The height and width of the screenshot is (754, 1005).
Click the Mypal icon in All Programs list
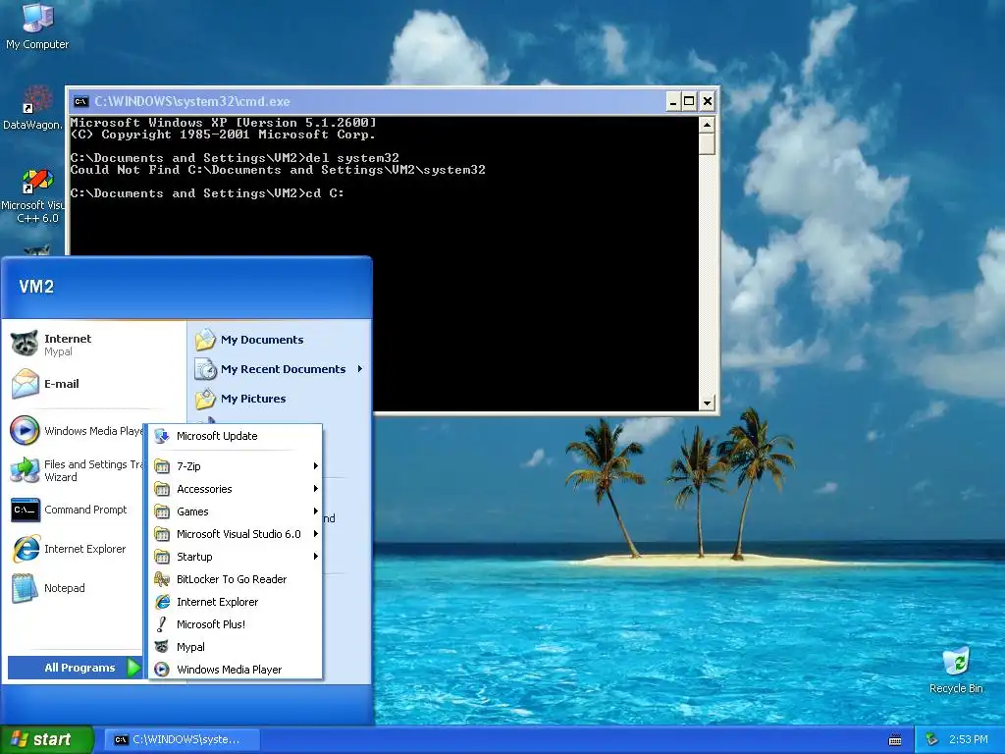pos(162,647)
